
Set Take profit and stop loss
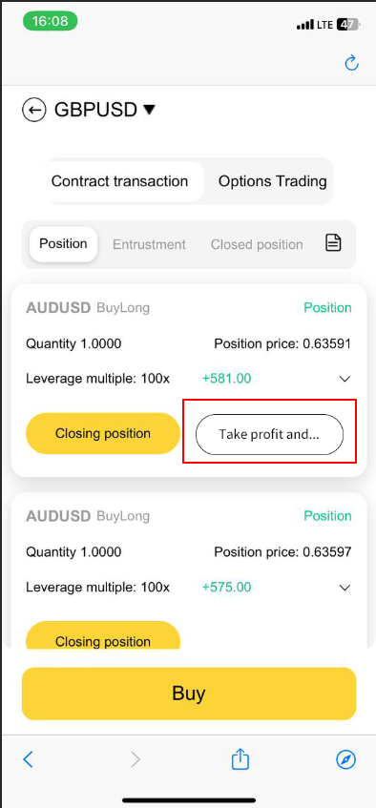click(269, 434)
